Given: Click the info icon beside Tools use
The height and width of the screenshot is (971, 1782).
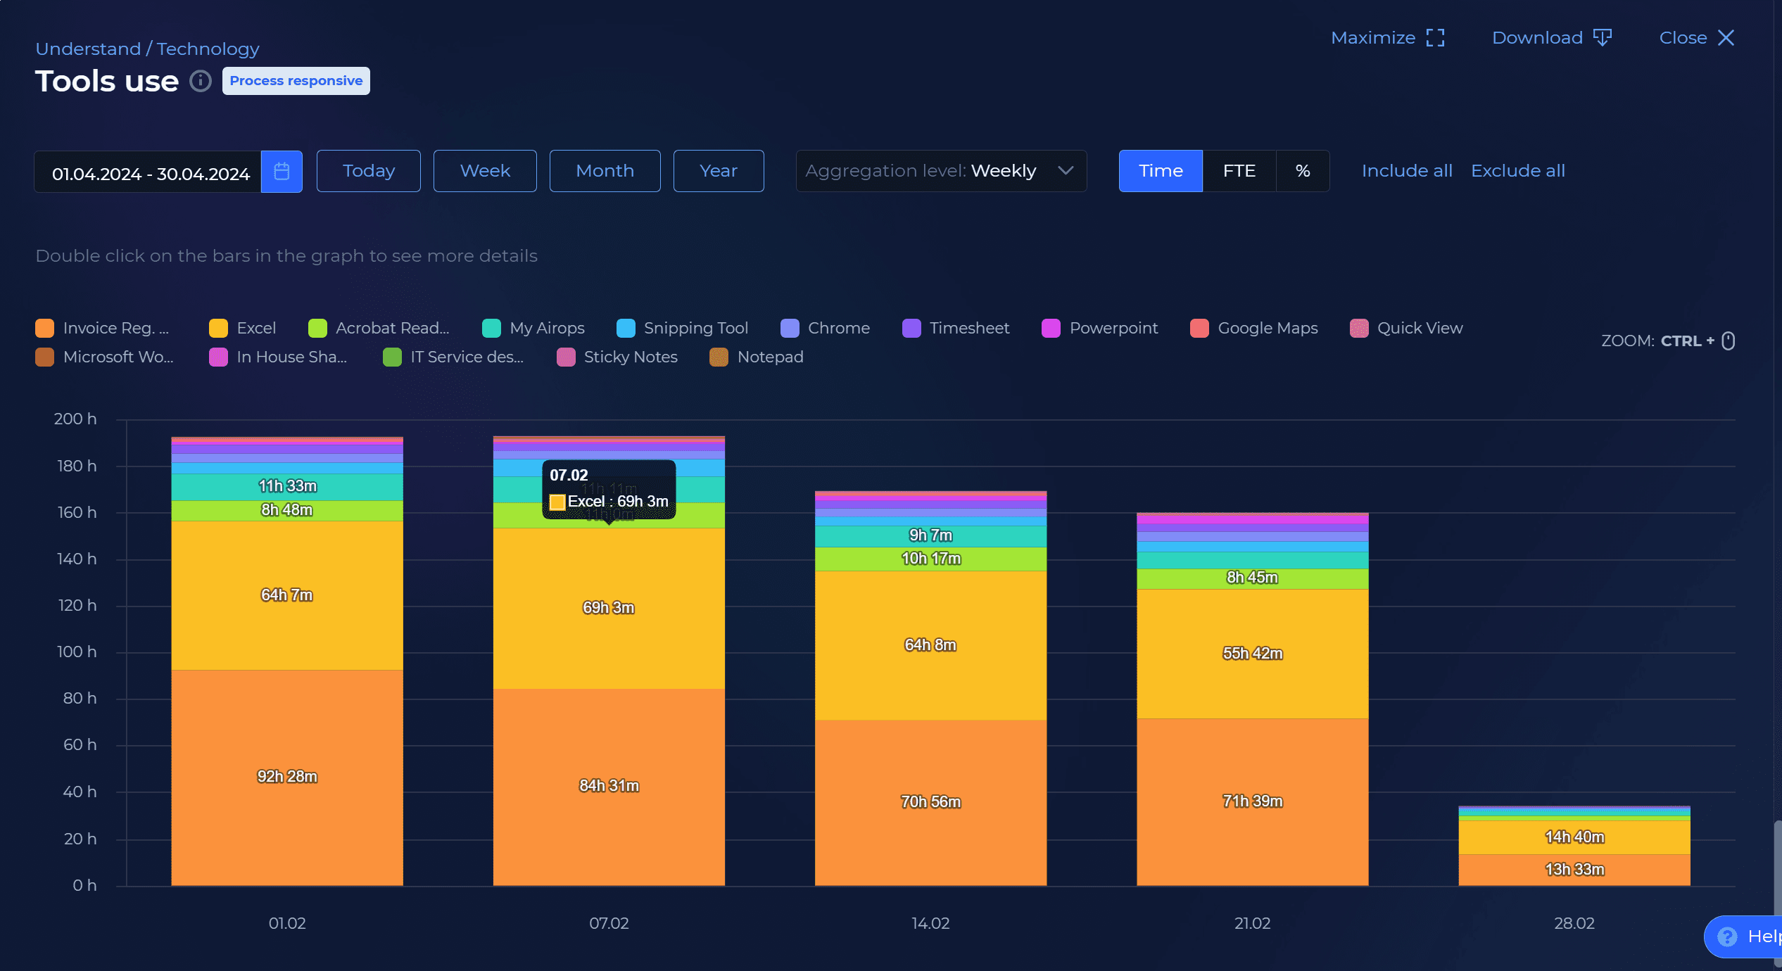Looking at the screenshot, I should pyautogui.click(x=201, y=81).
